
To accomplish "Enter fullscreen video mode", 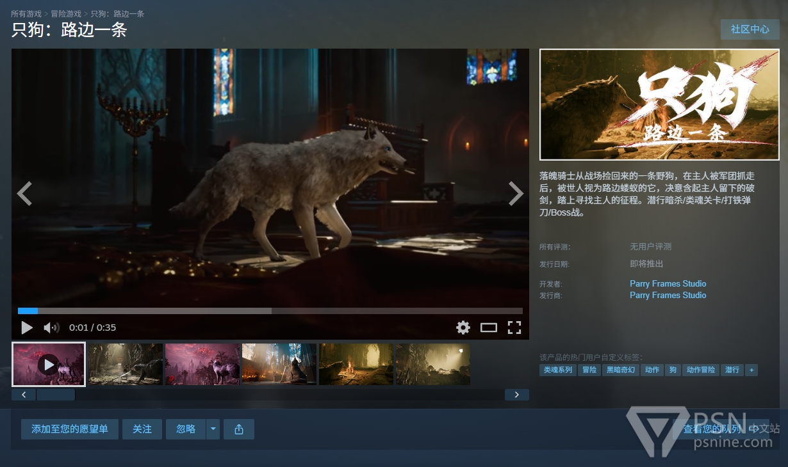I will pyautogui.click(x=514, y=328).
